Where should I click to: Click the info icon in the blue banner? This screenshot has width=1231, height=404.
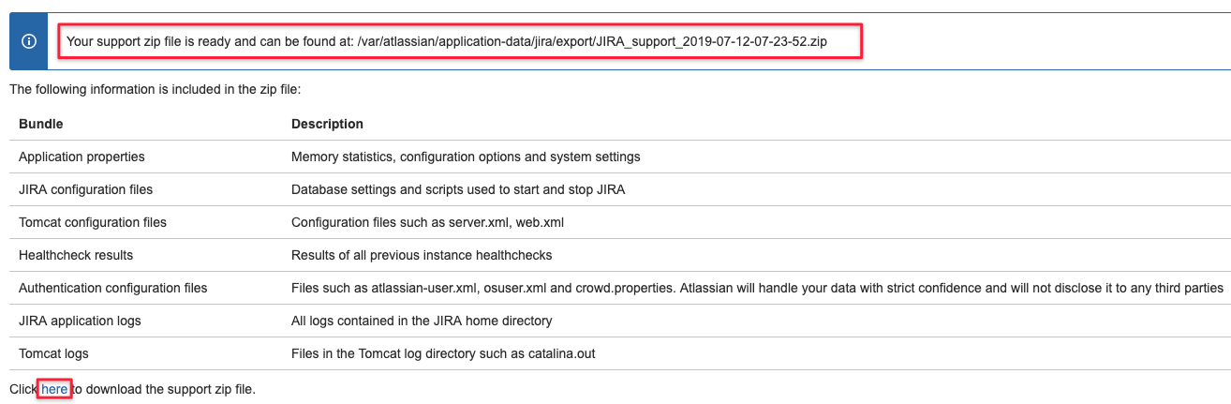[29, 42]
